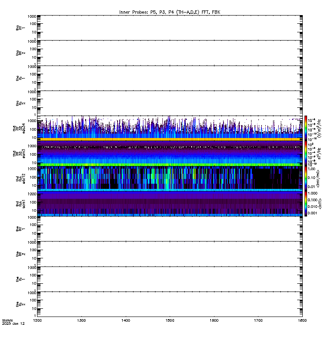323x345 pixels.
Task: Select the 'thd fff 32 edc34' panel label
Action: [x=19, y=128]
